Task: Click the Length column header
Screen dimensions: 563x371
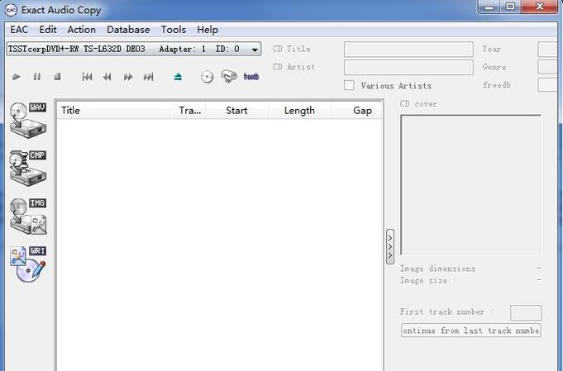Action: [299, 111]
